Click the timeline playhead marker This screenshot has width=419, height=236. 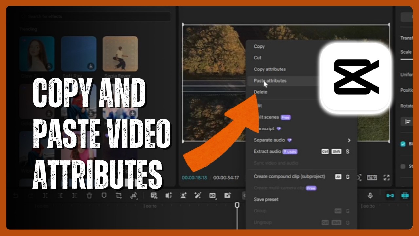[237, 205]
